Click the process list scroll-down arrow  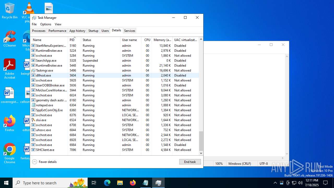(x=201, y=153)
